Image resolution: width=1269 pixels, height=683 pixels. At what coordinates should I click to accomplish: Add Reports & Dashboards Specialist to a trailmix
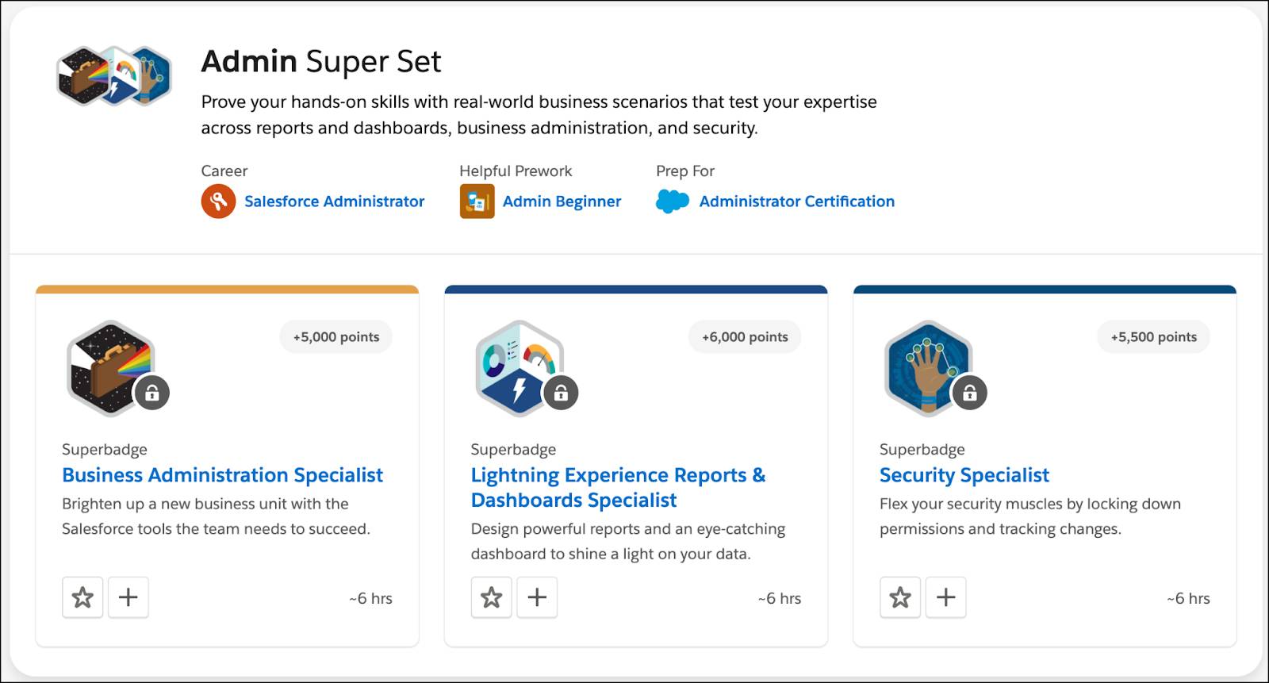click(537, 597)
